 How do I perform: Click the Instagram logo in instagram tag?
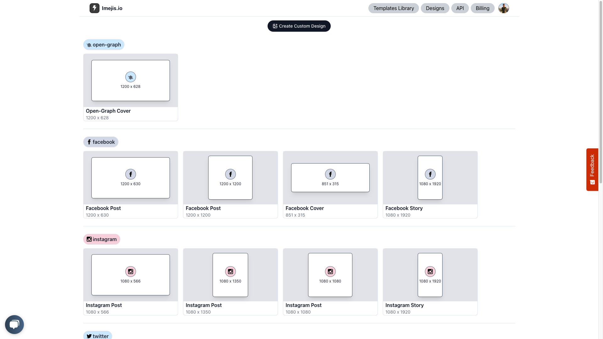click(x=89, y=239)
